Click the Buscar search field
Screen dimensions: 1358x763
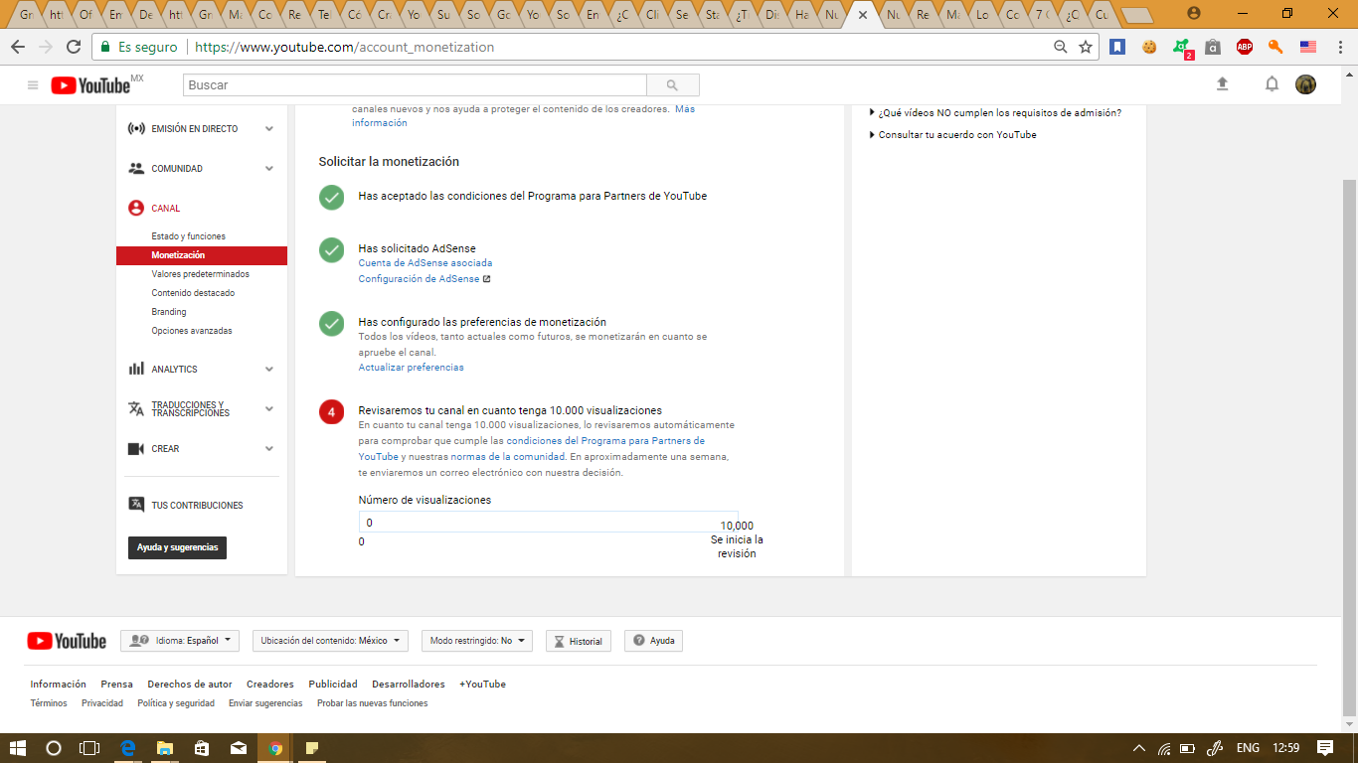tap(415, 85)
